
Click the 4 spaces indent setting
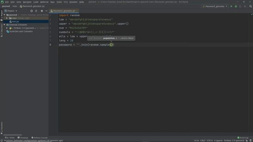coord(218,140)
